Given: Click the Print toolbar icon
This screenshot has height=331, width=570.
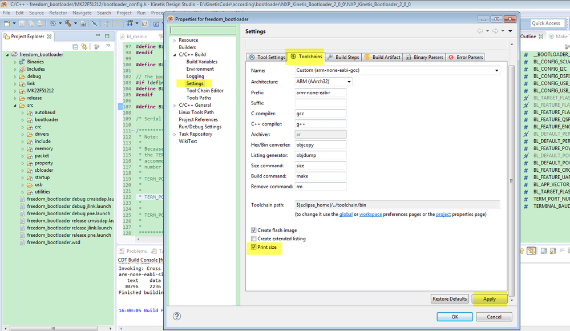Looking at the screenshot, I should pyautogui.click(x=39, y=23).
